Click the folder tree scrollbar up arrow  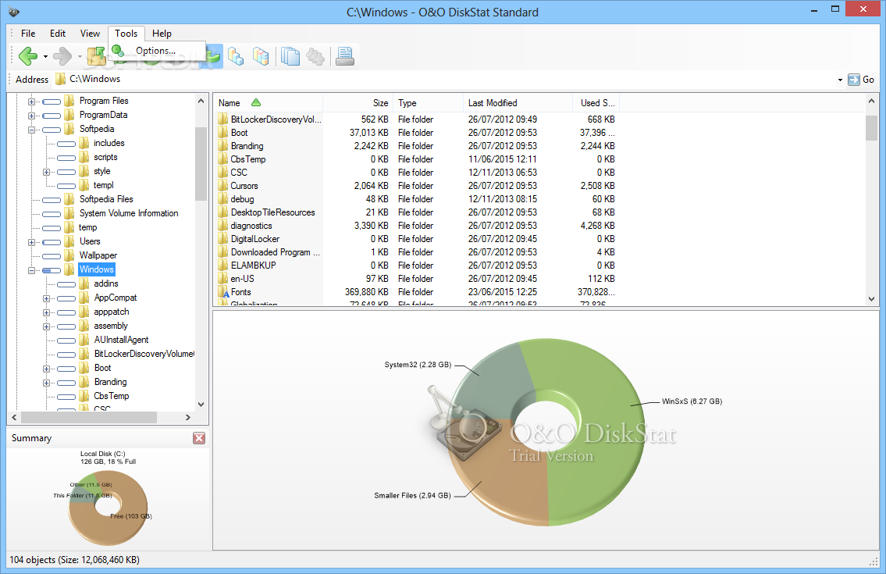201,101
